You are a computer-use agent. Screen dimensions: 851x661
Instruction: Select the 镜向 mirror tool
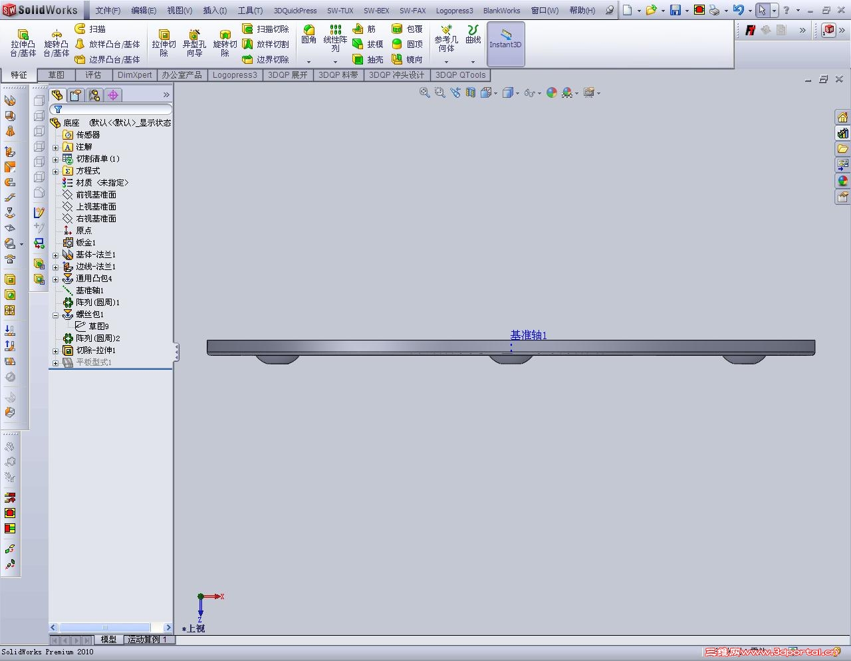[407, 59]
